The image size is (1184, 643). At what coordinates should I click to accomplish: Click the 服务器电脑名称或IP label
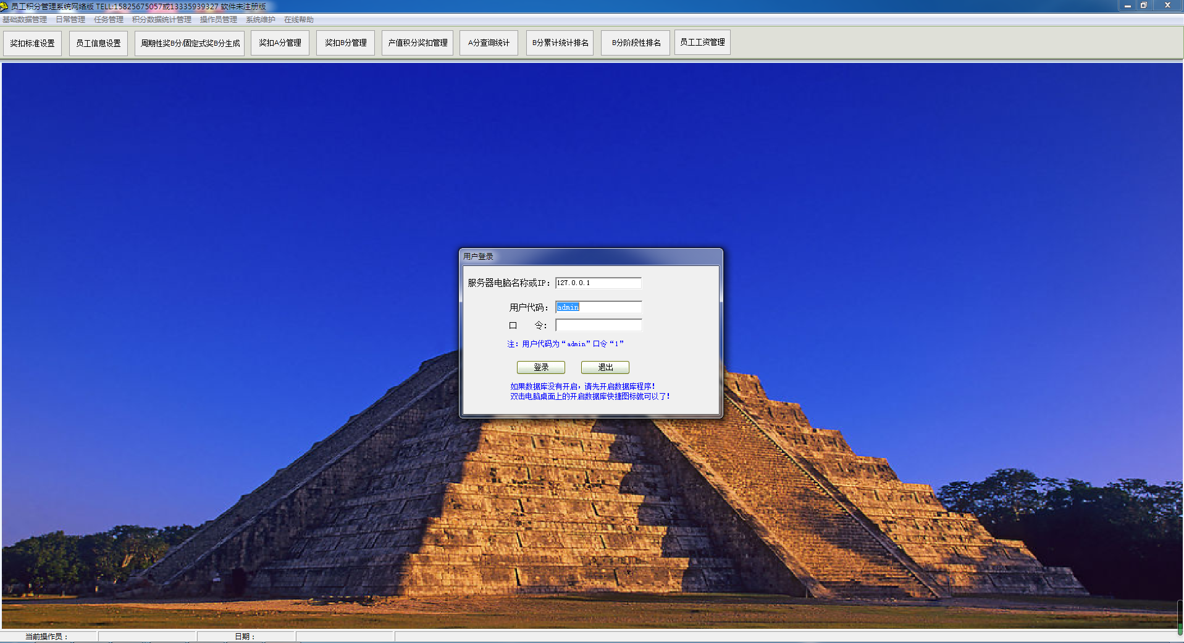click(508, 283)
